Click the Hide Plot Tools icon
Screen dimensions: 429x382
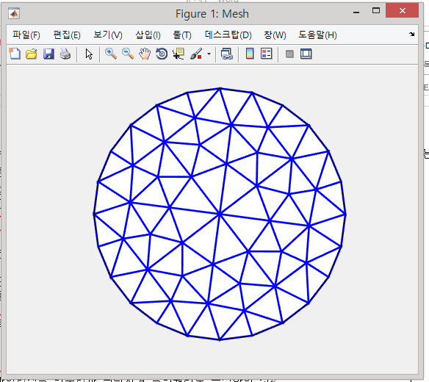289,54
